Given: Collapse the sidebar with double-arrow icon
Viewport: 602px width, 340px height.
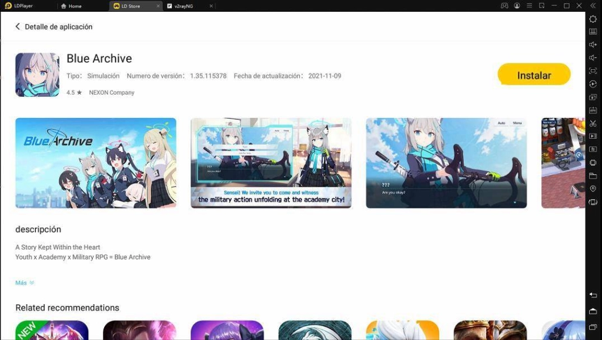Looking at the screenshot, I should [593, 6].
